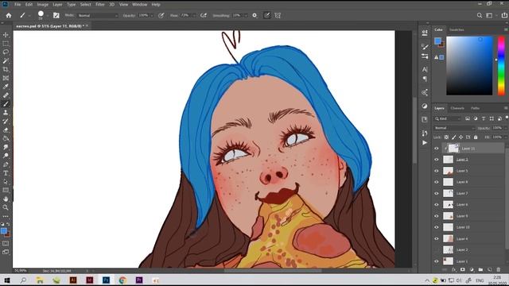Open the fx layer style menu
Screen dimensions: 509x286
point(454,269)
